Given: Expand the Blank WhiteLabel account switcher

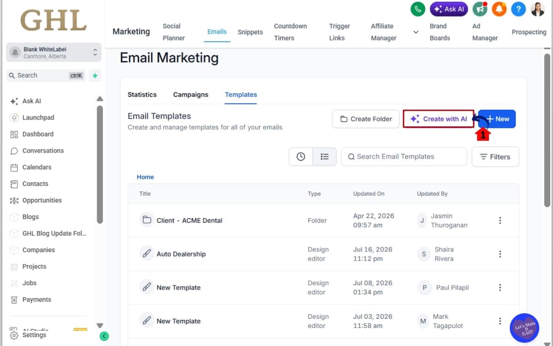Looking at the screenshot, I should tap(53, 53).
